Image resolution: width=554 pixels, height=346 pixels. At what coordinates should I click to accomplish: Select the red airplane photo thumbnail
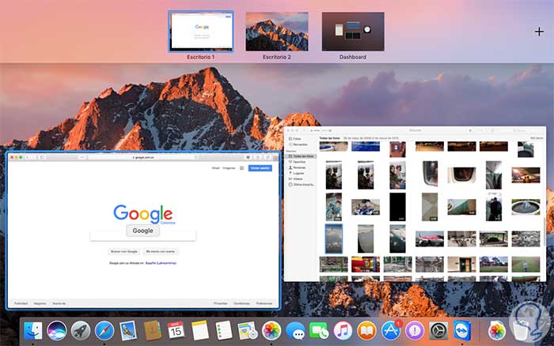point(429,239)
